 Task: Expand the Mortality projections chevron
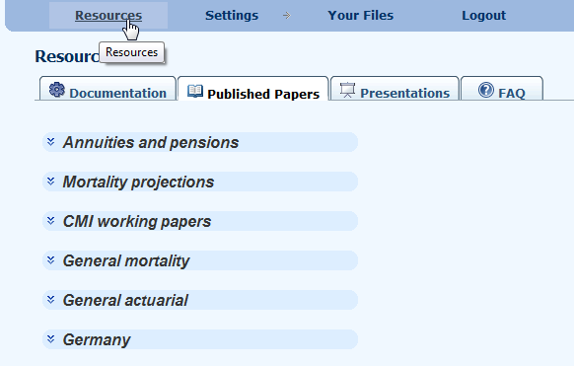point(51,182)
